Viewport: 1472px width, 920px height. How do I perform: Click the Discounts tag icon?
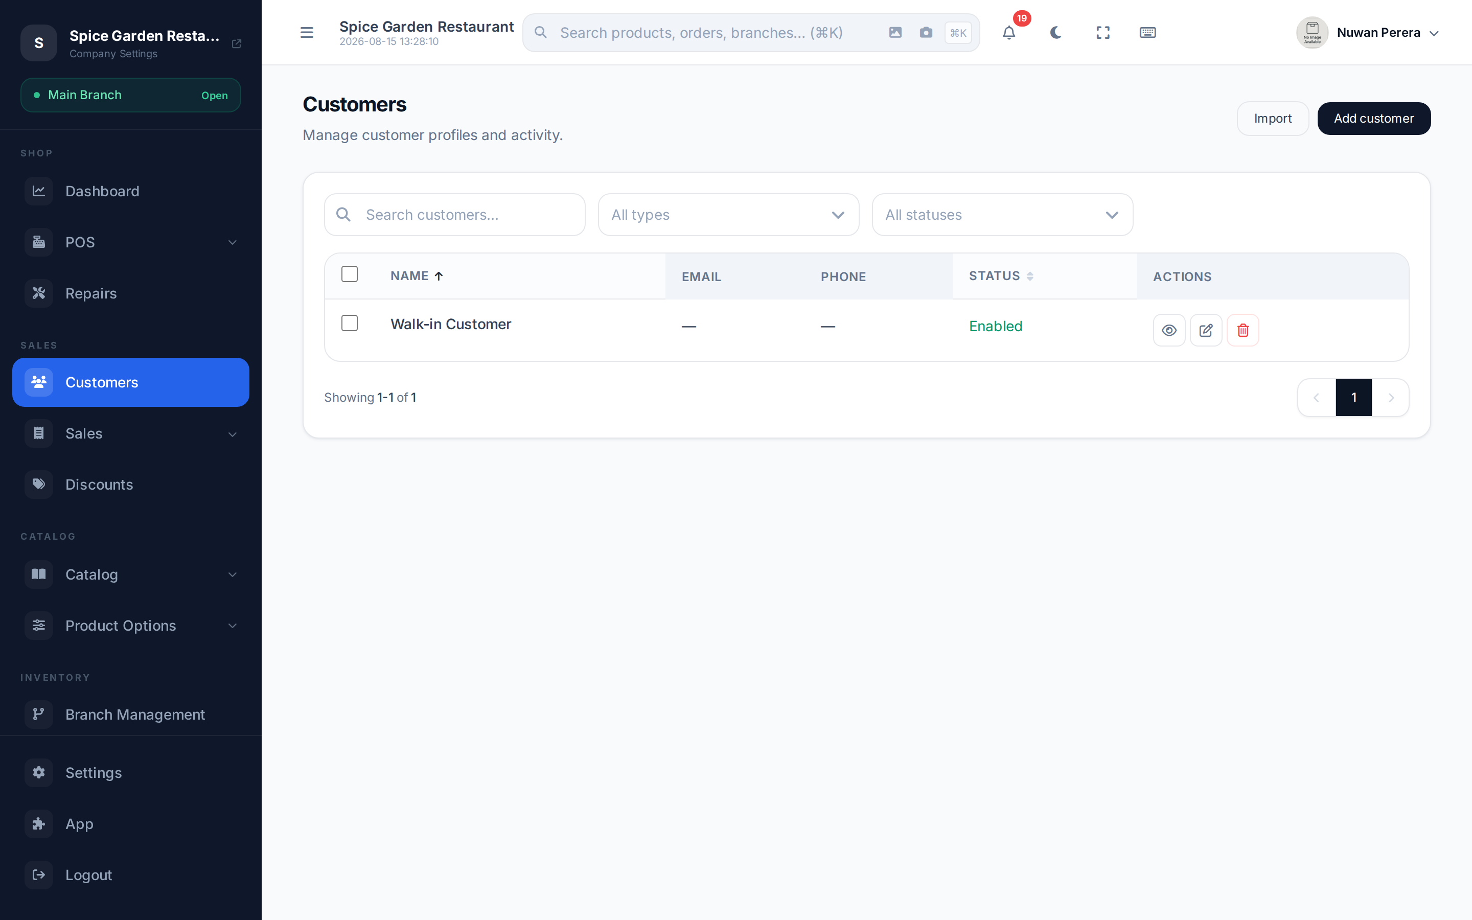(39, 485)
